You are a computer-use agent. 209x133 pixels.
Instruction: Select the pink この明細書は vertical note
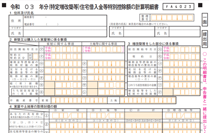click(205, 93)
